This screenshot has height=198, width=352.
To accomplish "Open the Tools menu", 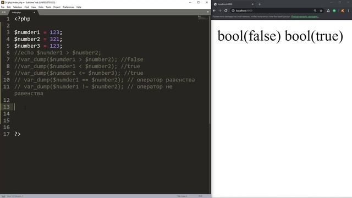I will click(48, 7).
